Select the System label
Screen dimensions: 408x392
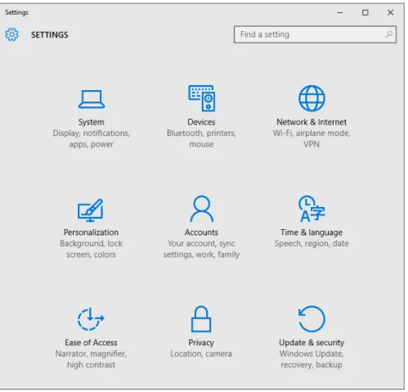[92, 122]
